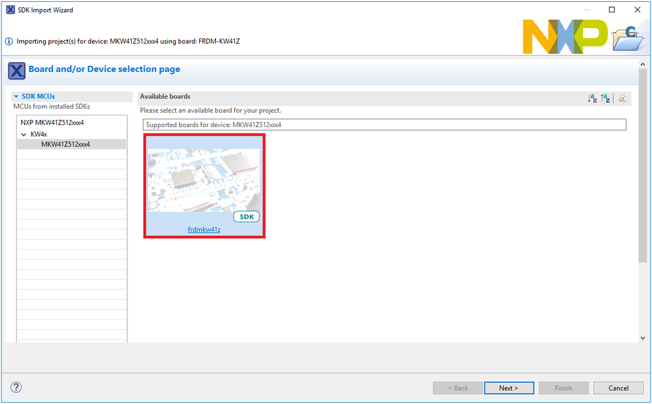Image resolution: width=652 pixels, height=404 pixels.
Task: Click the disabled Finish button
Action: 563,388
